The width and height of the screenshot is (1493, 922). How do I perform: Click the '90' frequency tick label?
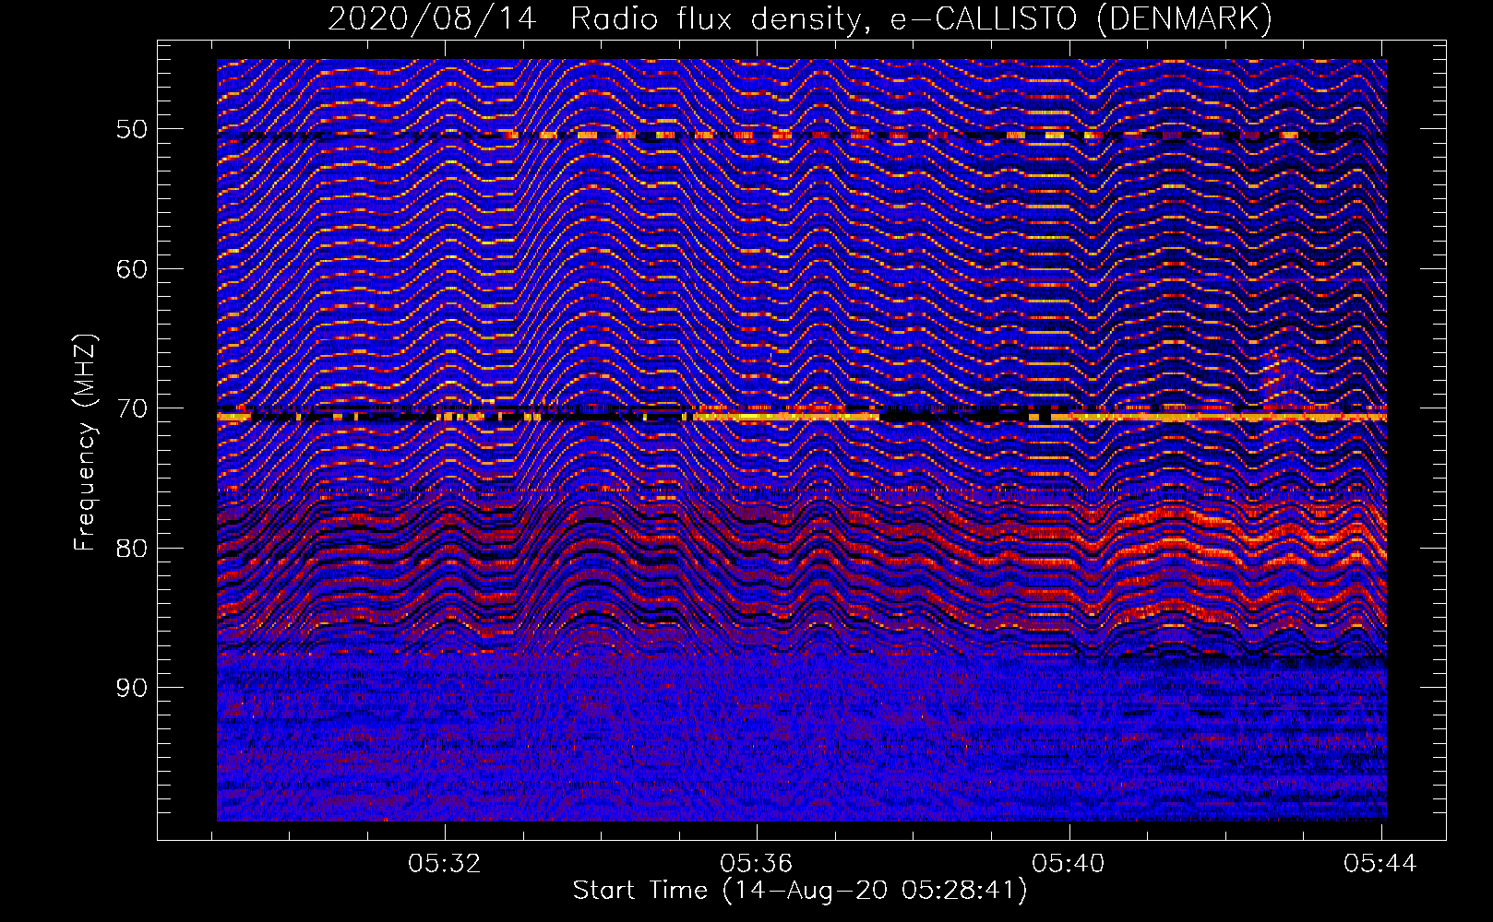tap(131, 688)
